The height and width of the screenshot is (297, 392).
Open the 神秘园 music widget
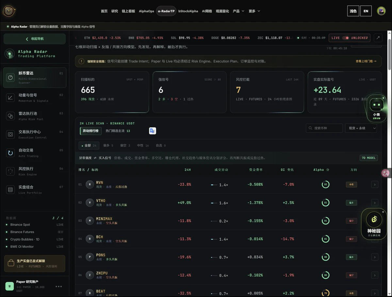pos(374,224)
